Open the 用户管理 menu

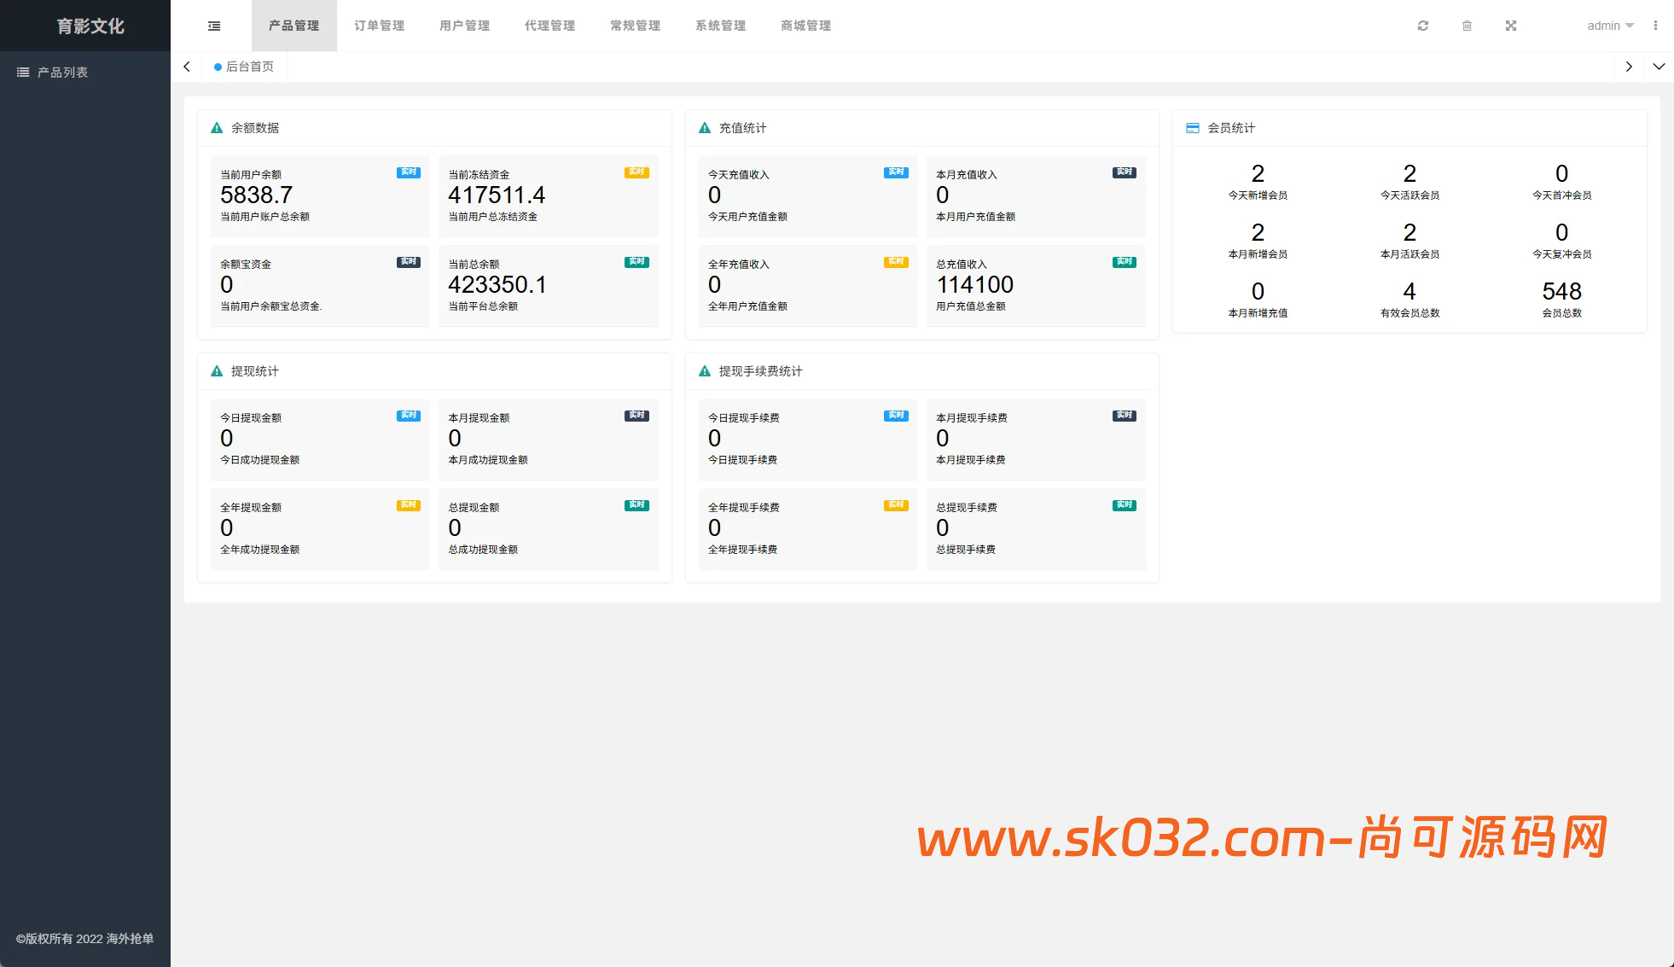click(x=465, y=26)
